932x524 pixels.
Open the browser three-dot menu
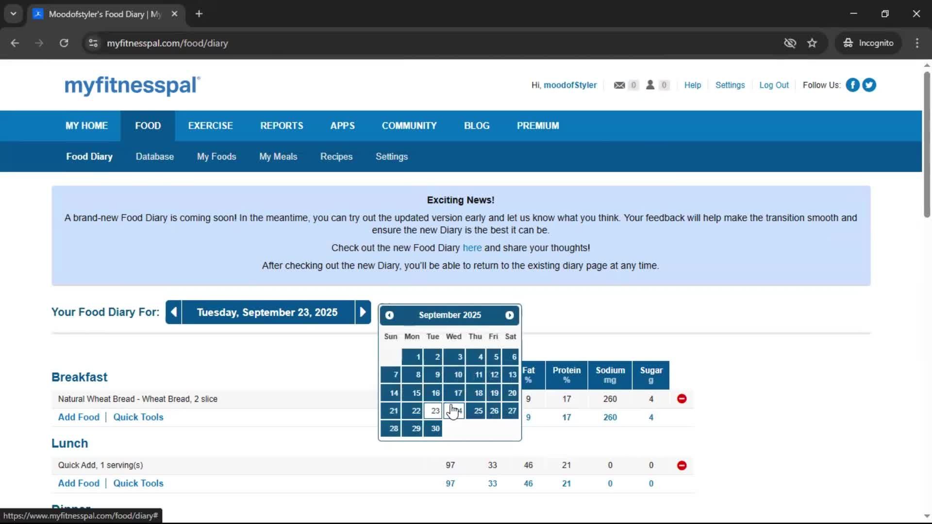click(917, 43)
